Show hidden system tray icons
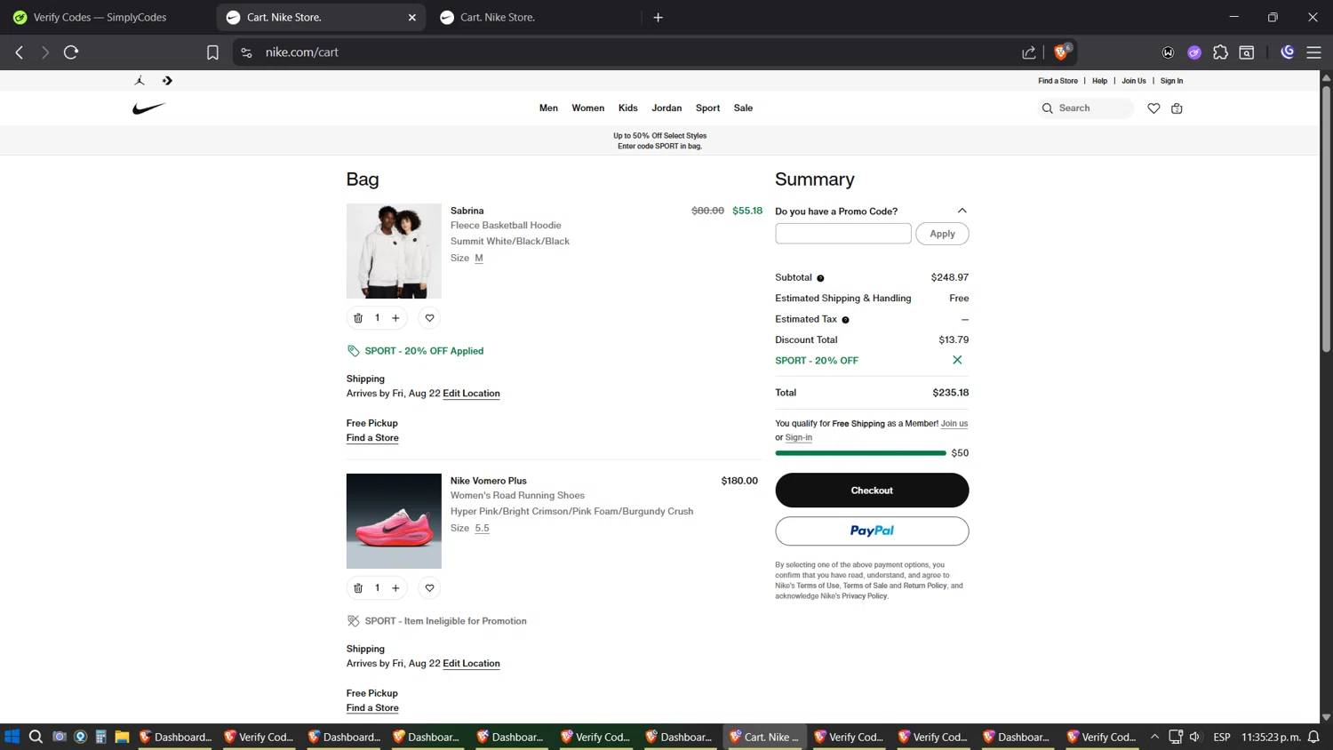Image resolution: width=1333 pixels, height=750 pixels. click(1154, 737)
